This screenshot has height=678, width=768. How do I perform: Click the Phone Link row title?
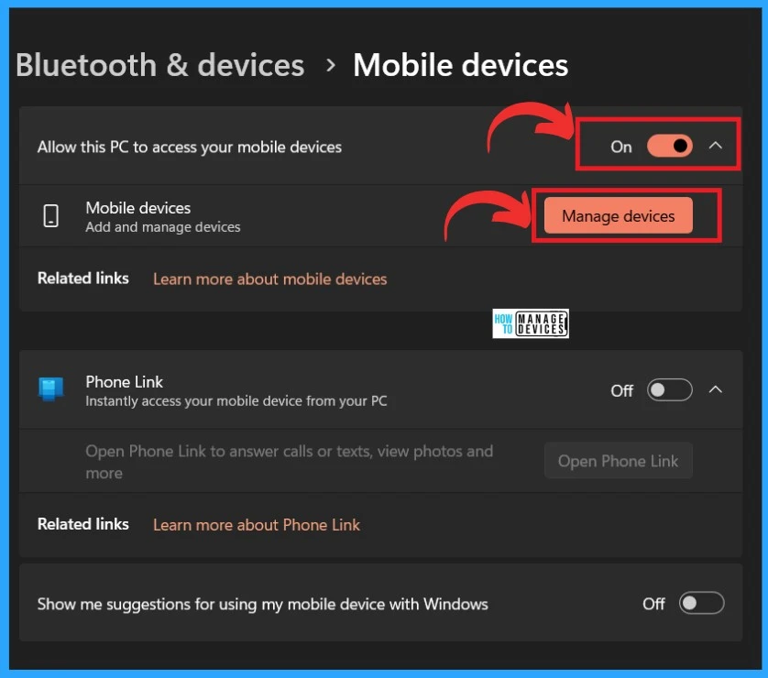(125, 382)
